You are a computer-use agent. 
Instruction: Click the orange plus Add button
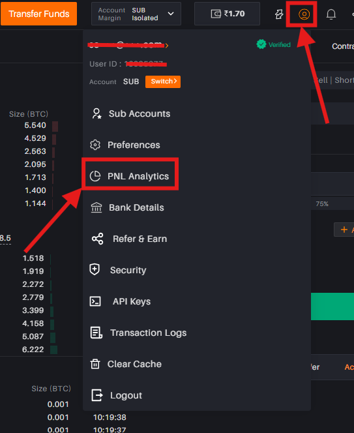344,230
